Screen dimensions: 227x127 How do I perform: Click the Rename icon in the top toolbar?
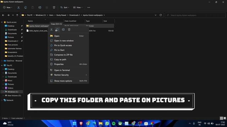[x=40, y=7]
